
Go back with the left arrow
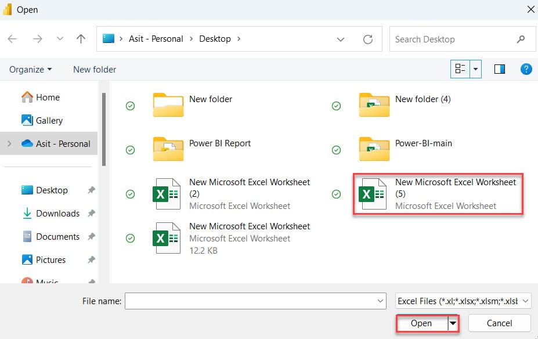[12, 39]
